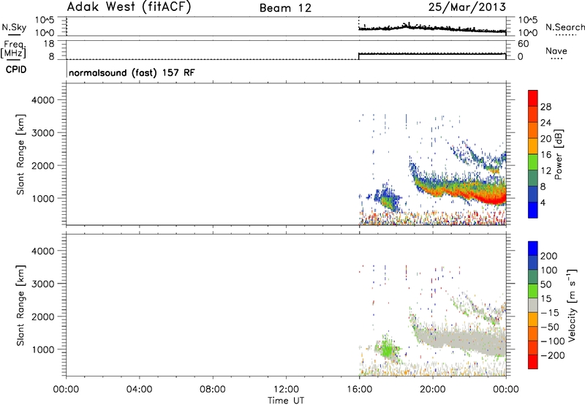The height and width of the screenshot is (405, 585).
Task: Click the '28' tick on the power colorbar
Action: (546, 107)
